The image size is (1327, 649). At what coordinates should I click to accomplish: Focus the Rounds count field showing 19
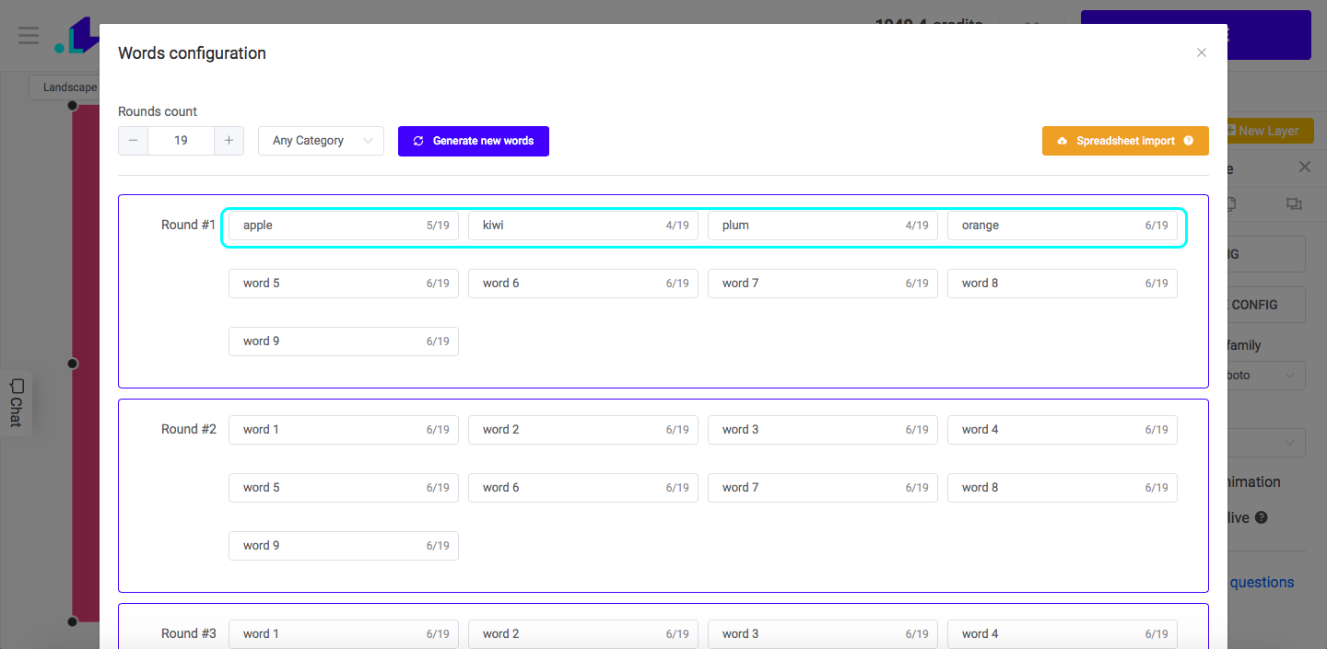181,141
